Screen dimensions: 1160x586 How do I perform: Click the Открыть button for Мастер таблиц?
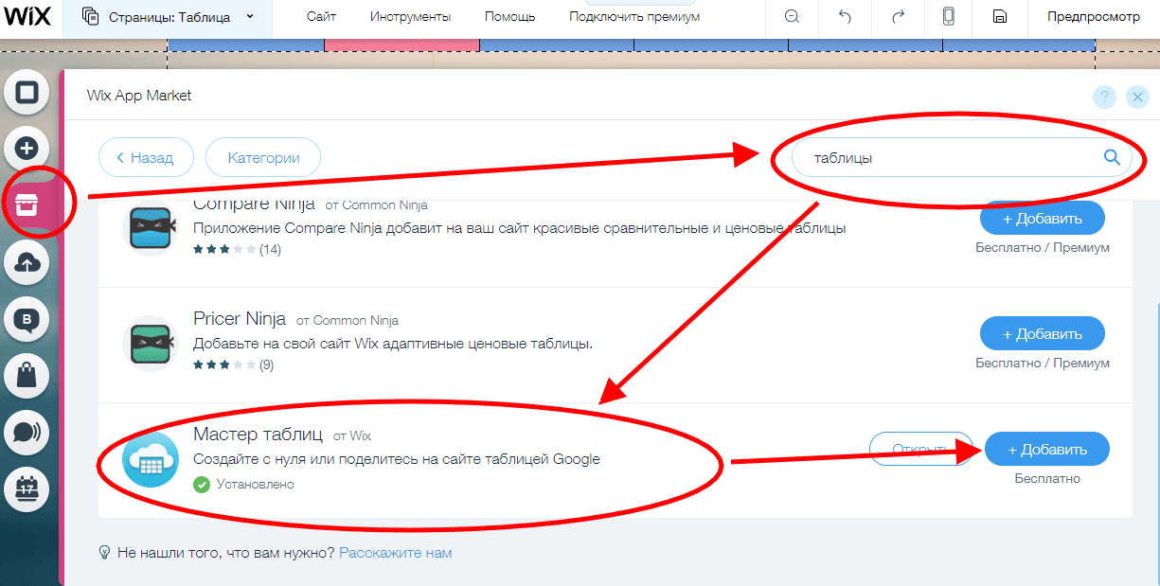[921, 449]
